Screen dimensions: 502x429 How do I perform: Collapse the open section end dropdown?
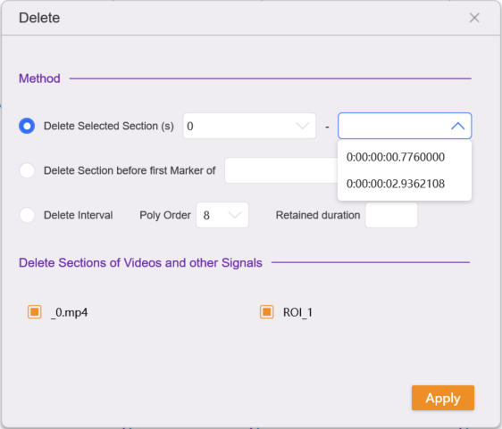[x=405, y=126]
